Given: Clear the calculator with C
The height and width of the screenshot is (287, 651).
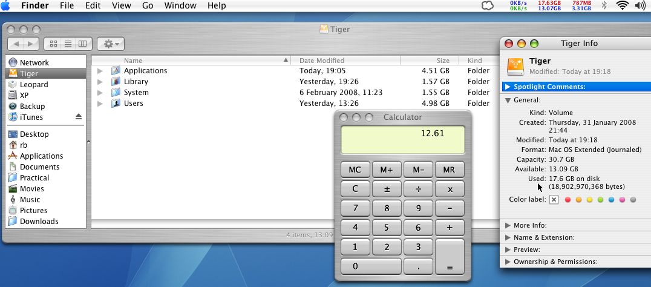Looking at the screenshot, I should [355, 188].
